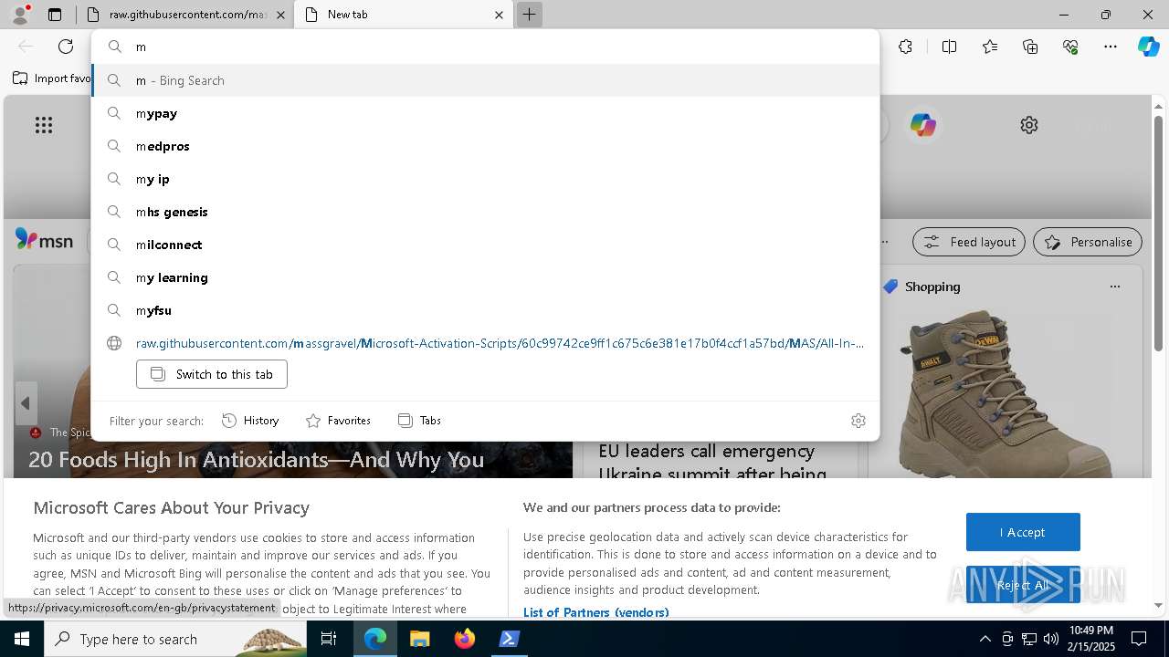Click the page vertical scrollbar
1169x657 pixels.
point(1158,233)
